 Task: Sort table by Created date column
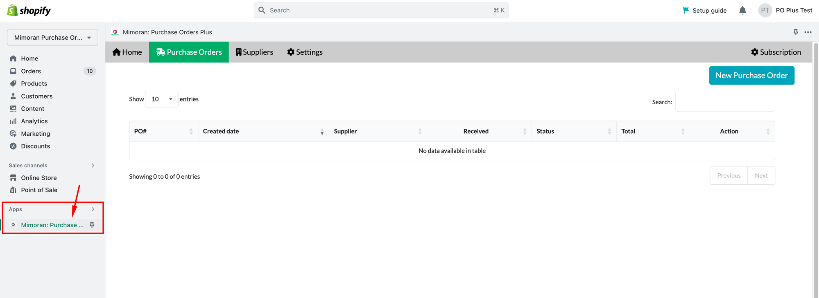click(x=264, y=131)
